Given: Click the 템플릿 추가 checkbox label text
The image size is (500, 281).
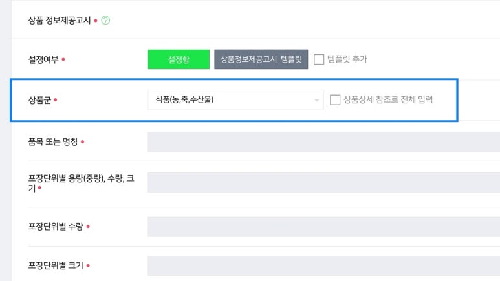Looking at the screenshot, I should [347, 59].
